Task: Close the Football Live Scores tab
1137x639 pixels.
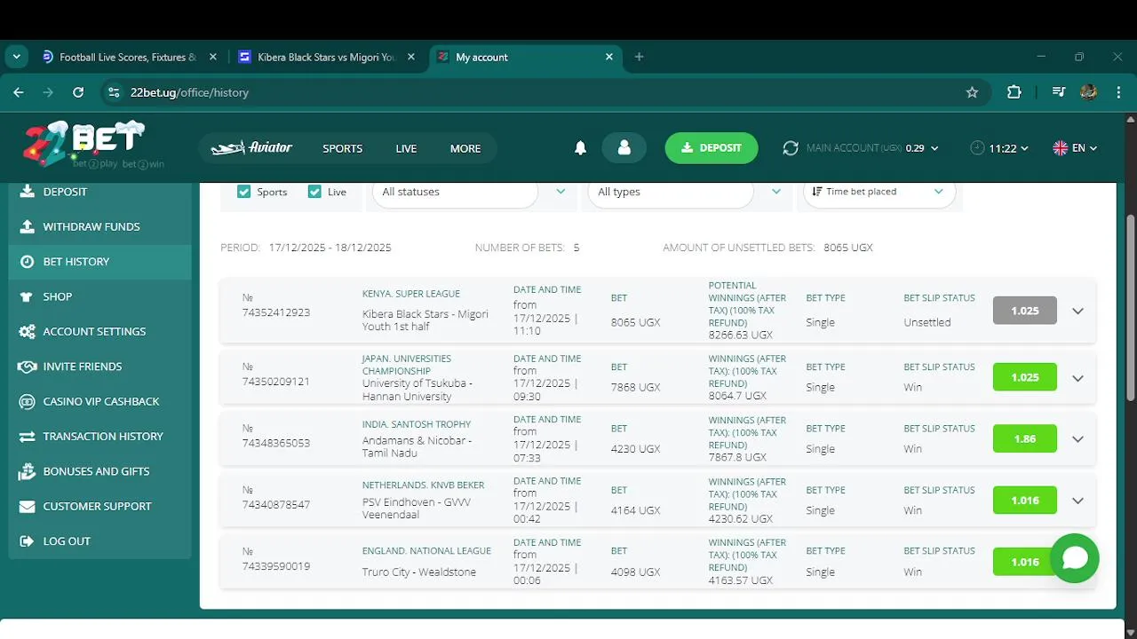Action: (212, 57)
